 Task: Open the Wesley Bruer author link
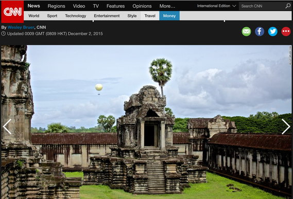click(x=21, y=27)
